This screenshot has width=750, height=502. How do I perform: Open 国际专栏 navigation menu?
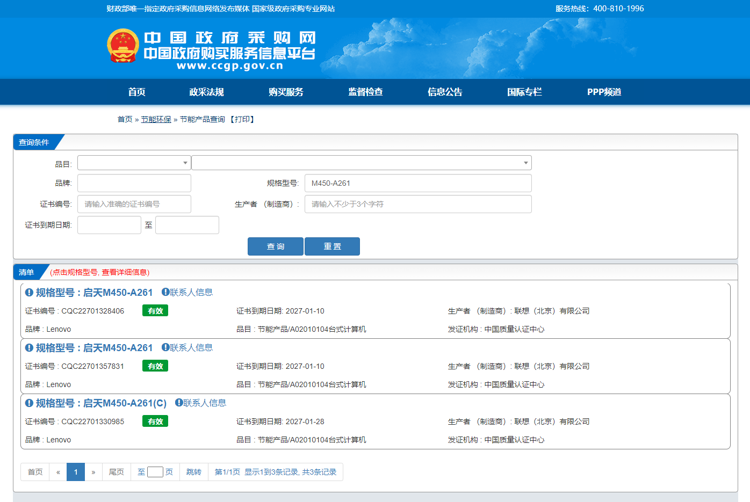tap(524, 92)
